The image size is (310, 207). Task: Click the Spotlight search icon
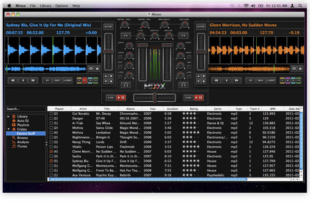point(300,6)
